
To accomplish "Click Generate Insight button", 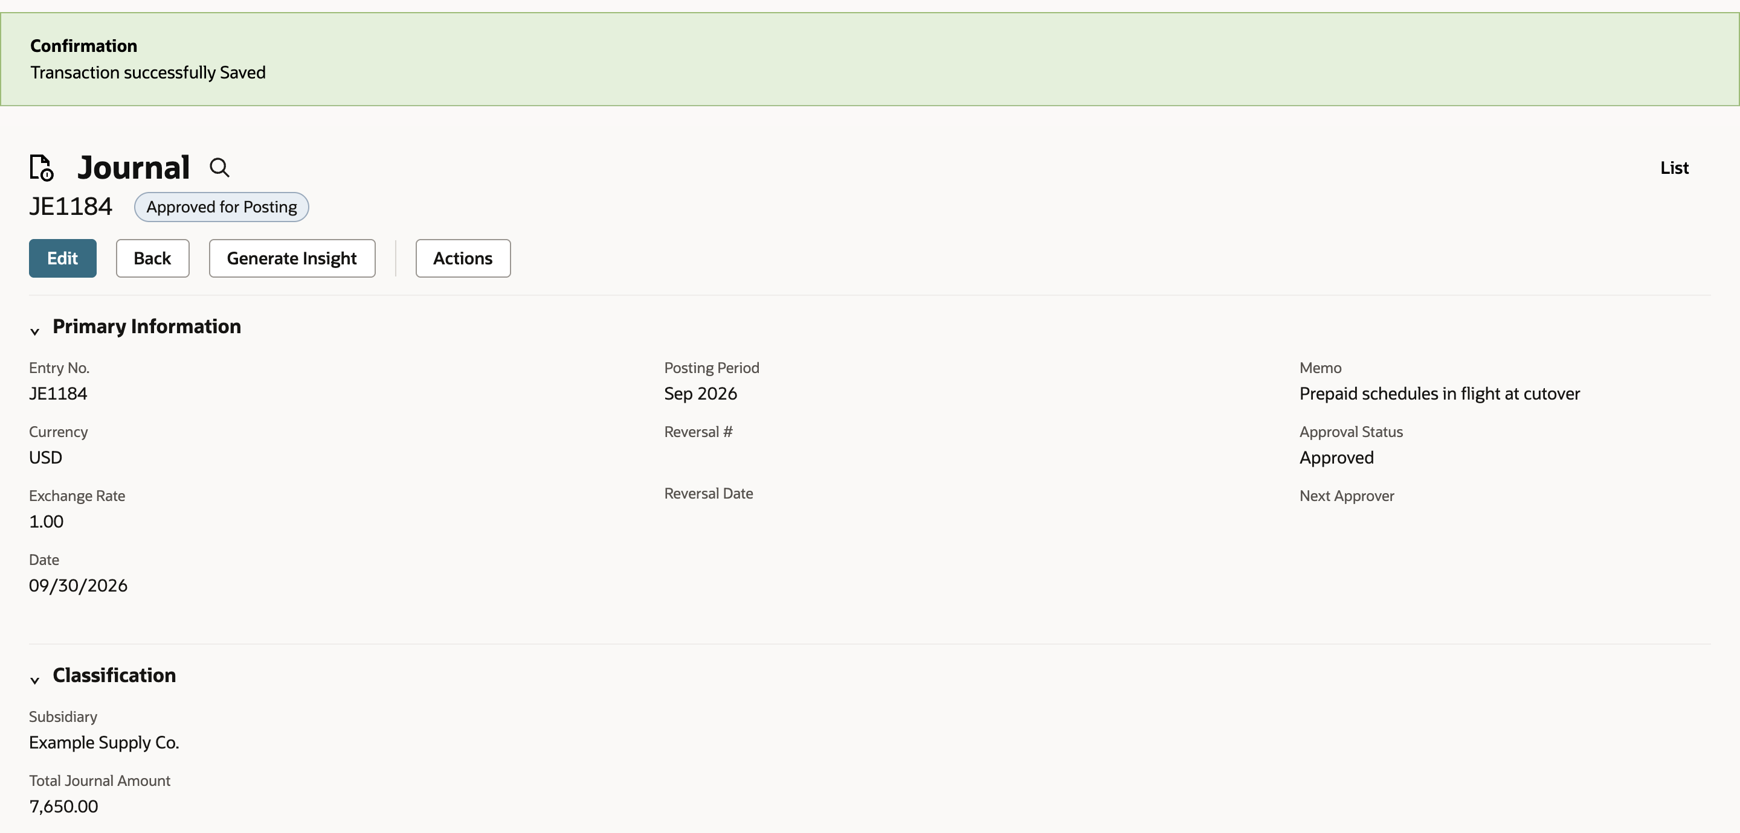I will (x=292, y=258).
